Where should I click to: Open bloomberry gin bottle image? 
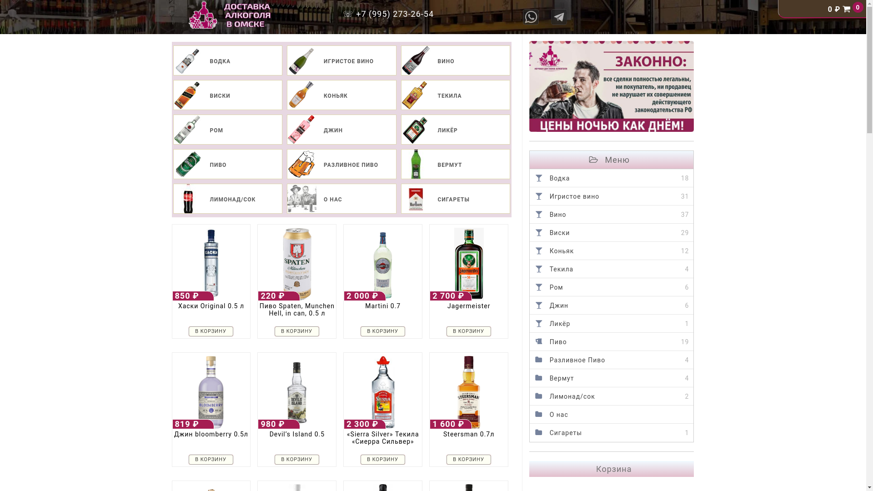click(x=211, y=392)
